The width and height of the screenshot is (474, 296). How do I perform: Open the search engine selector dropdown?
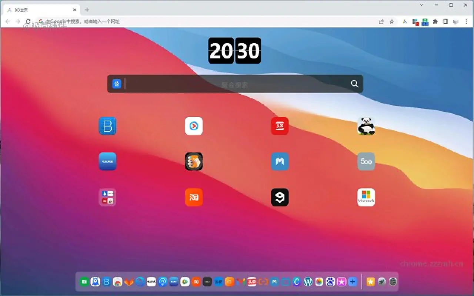pyautogui.click(x=117, y=84)
